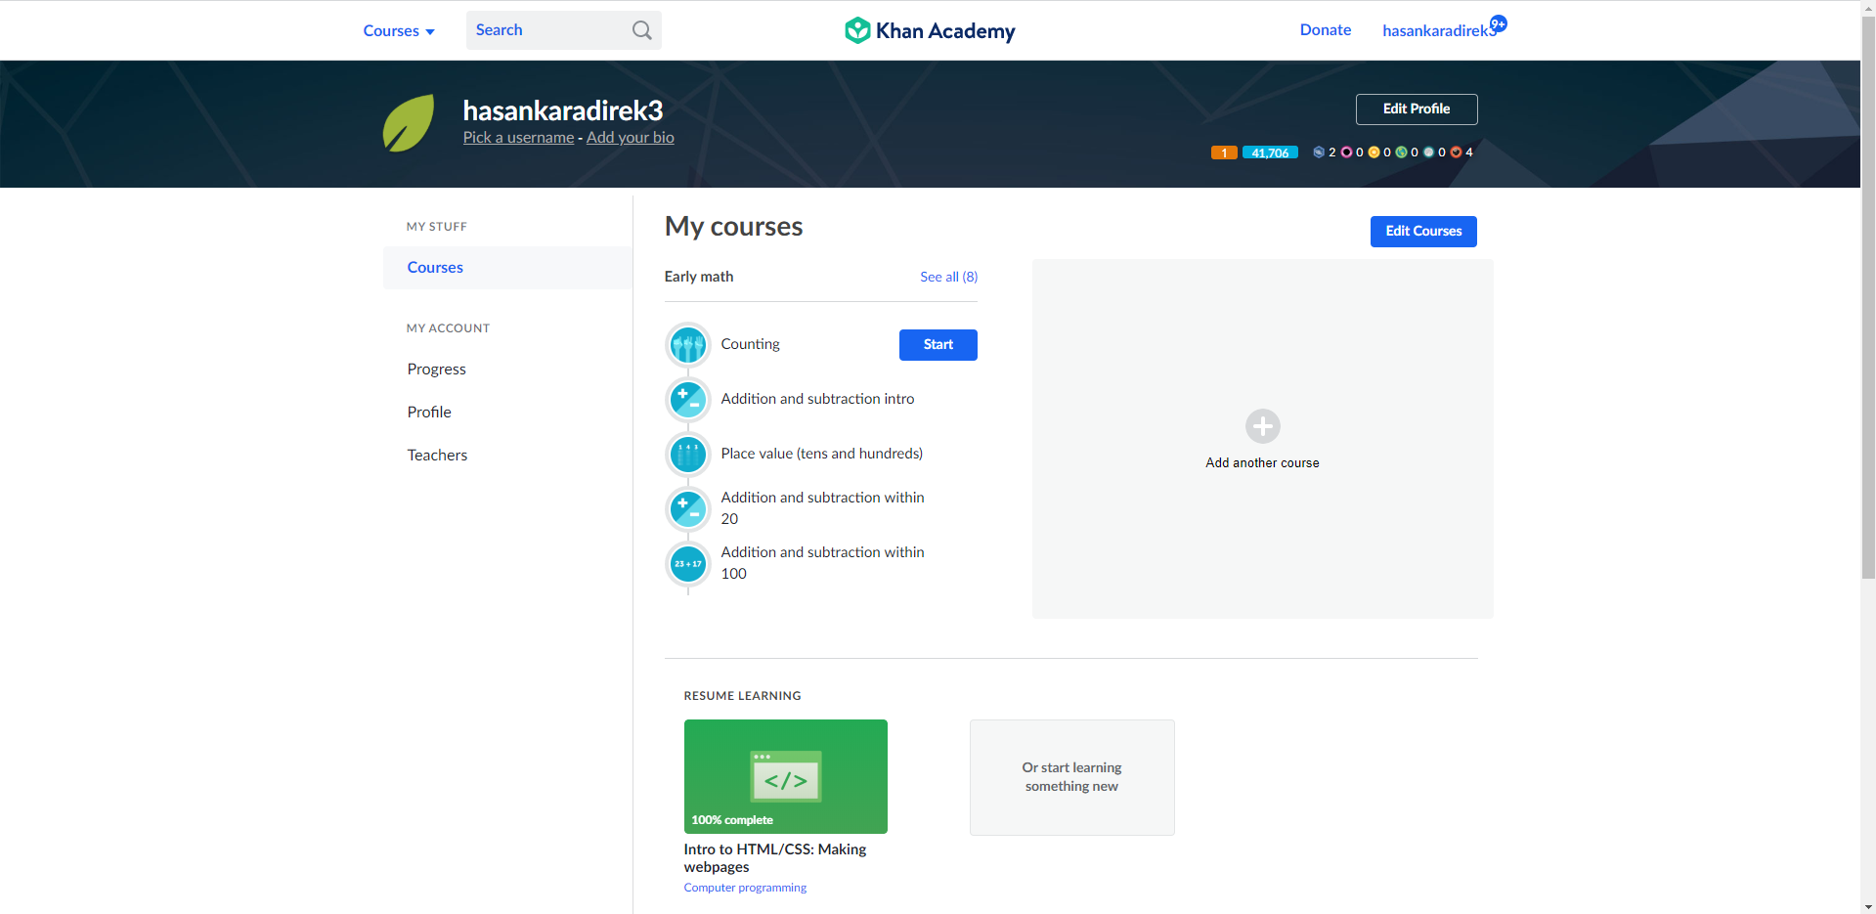Open Teachers in the sidebar

tap(437, 456)
